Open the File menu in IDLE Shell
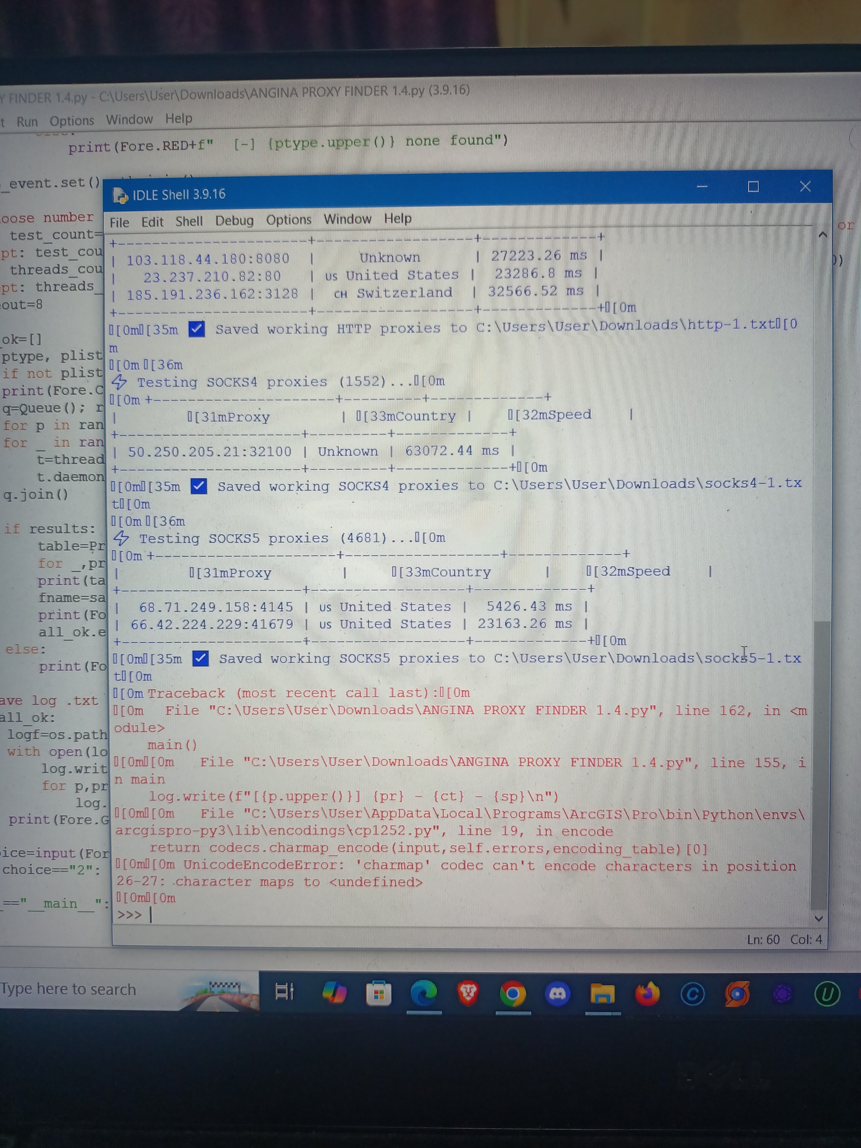This screenshot has width=861, height=1148. [119, 223]
